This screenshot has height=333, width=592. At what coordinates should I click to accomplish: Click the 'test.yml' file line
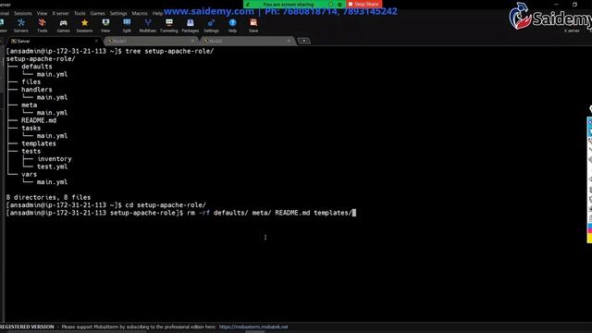(x=52, y=166)
